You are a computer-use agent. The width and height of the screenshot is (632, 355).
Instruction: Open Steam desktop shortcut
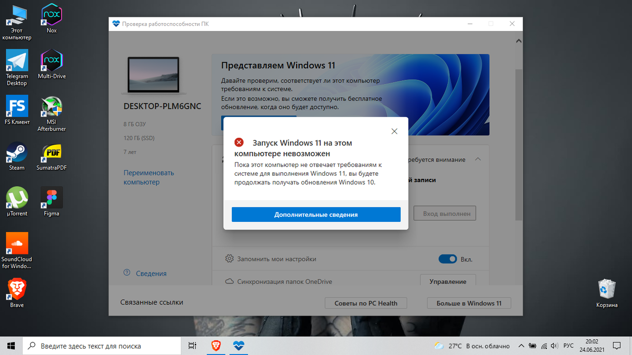(x=17, y=156)
